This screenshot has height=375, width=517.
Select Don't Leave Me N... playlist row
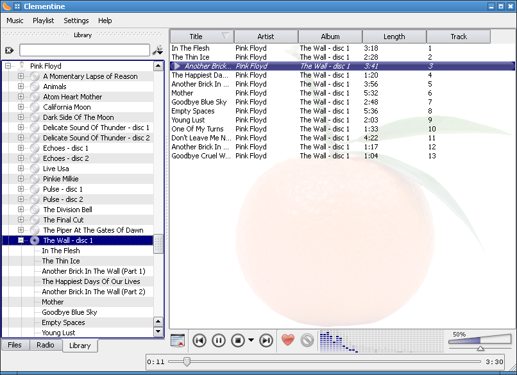pyautogui.click(x=343, y=138)
